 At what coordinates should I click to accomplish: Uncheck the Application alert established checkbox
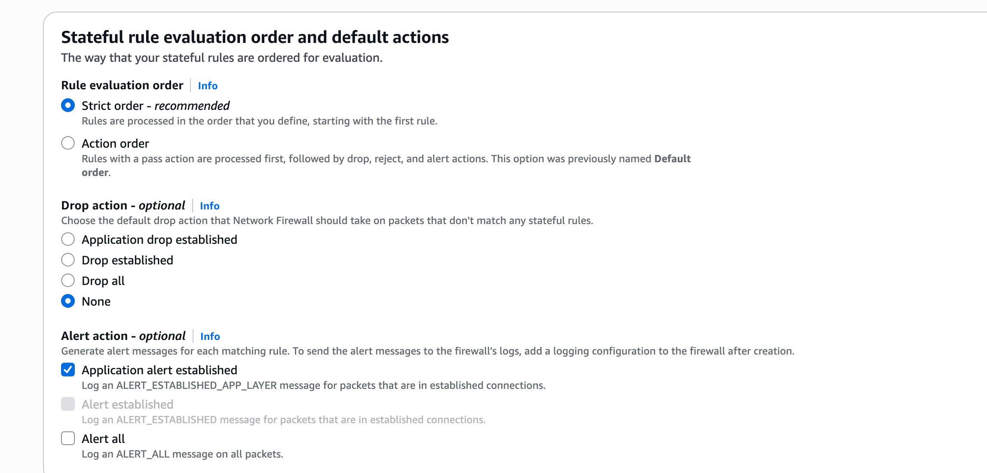[x=68, y=370]
